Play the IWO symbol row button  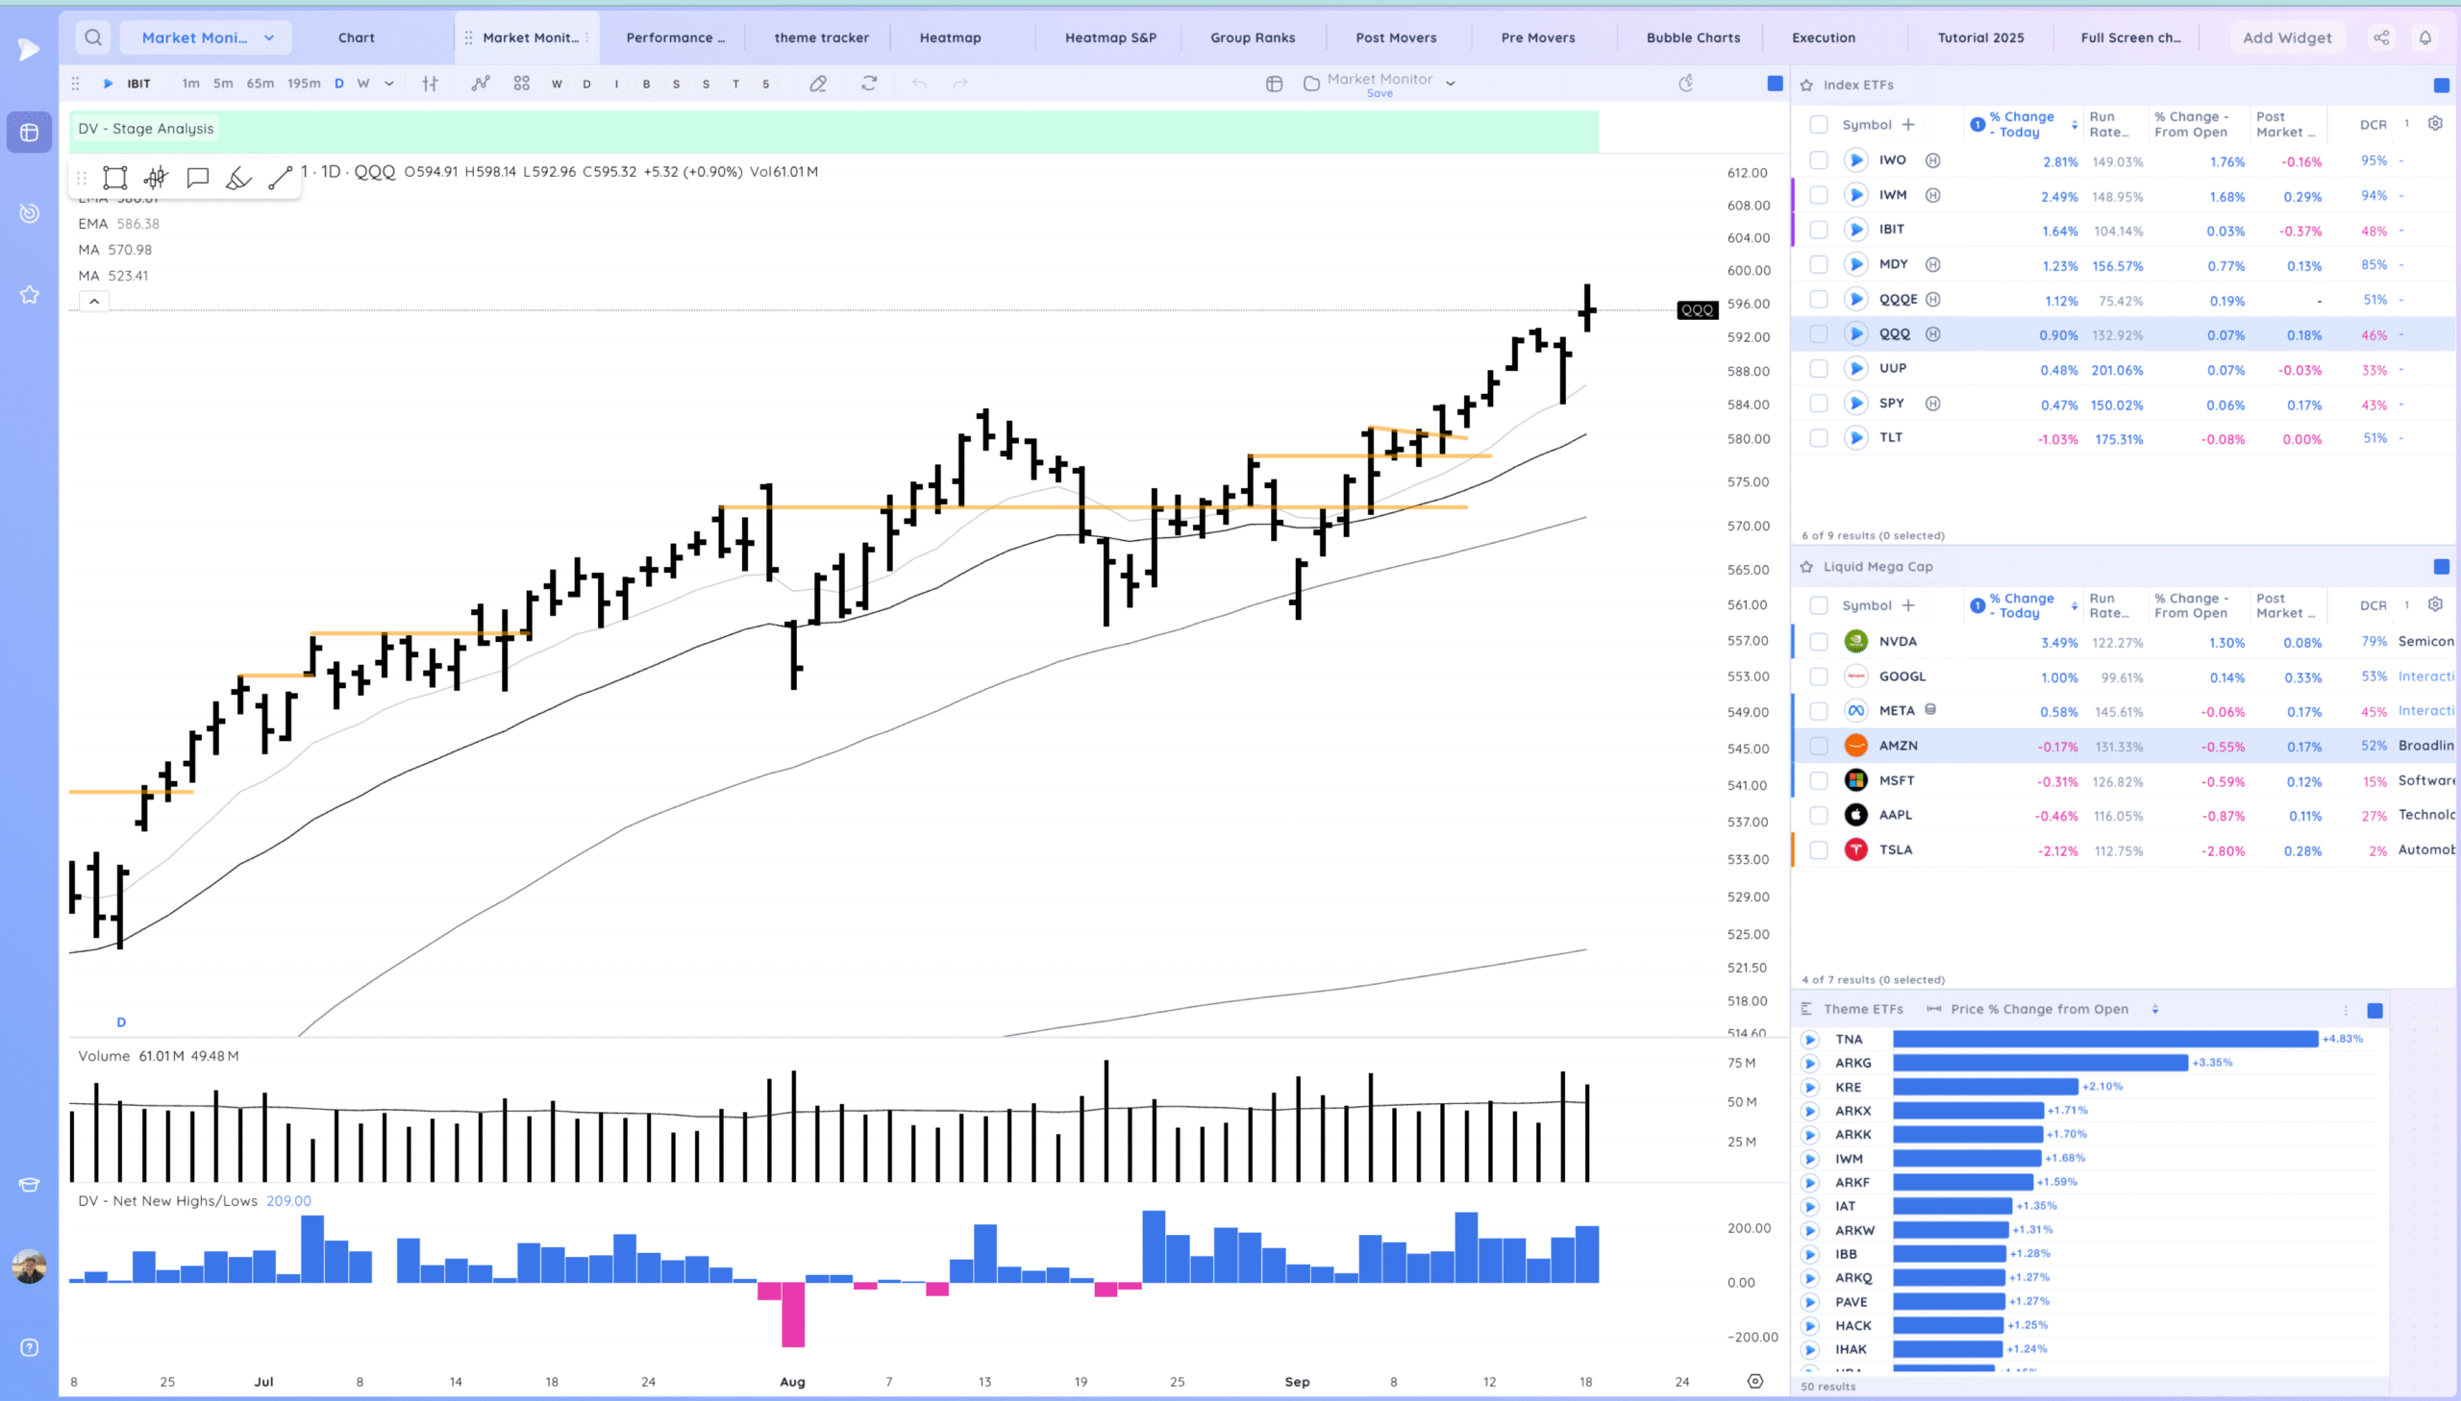[x=1855, y=160]
